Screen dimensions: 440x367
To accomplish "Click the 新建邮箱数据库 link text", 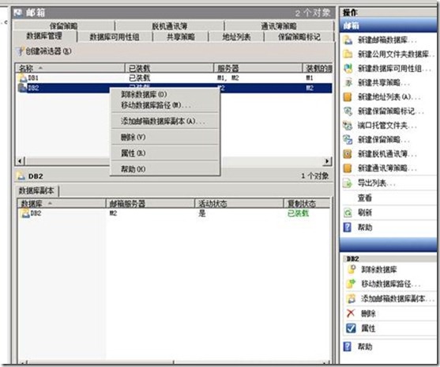I will [x=387, y=40].
